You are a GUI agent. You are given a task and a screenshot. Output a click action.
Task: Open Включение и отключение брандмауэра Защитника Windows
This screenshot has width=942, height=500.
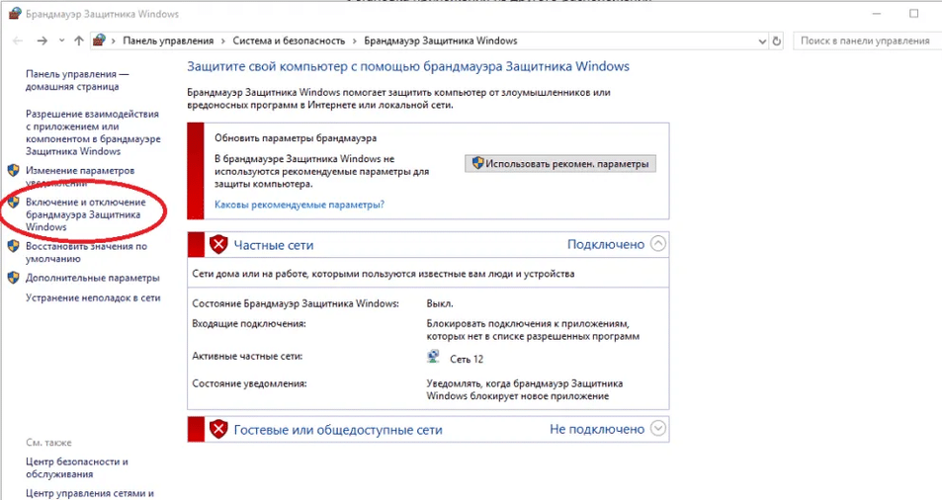pos(84,214)
